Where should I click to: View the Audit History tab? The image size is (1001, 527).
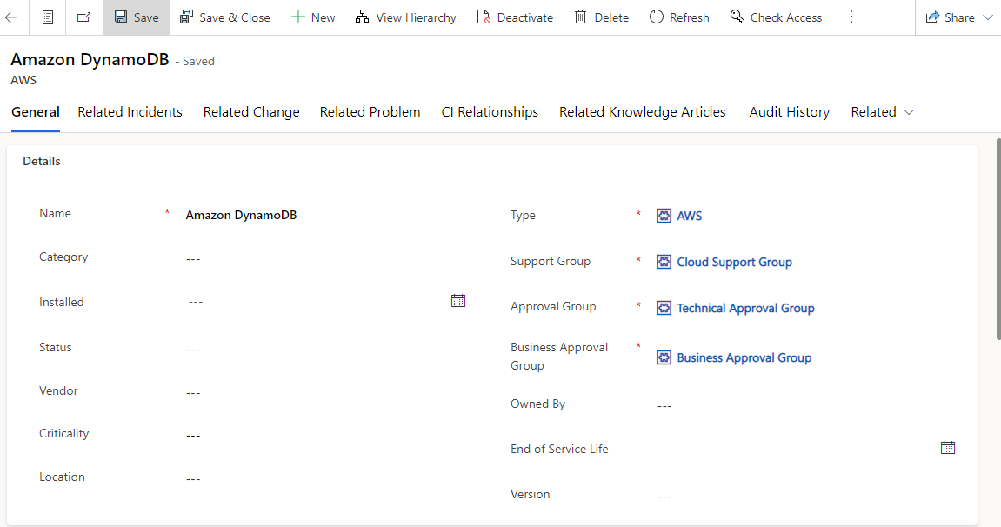tap(790, 112)
